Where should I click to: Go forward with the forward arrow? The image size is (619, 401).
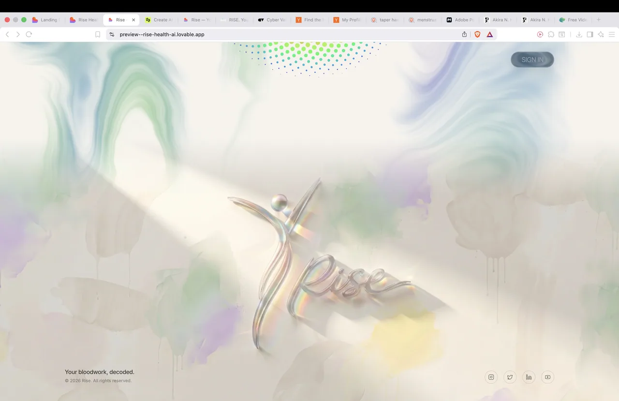click(18, 34)
